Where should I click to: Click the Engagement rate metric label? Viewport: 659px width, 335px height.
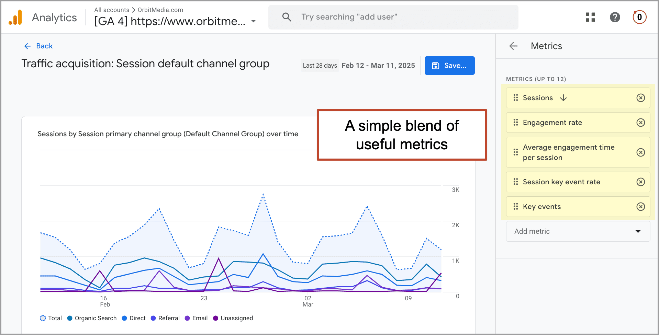552,123
